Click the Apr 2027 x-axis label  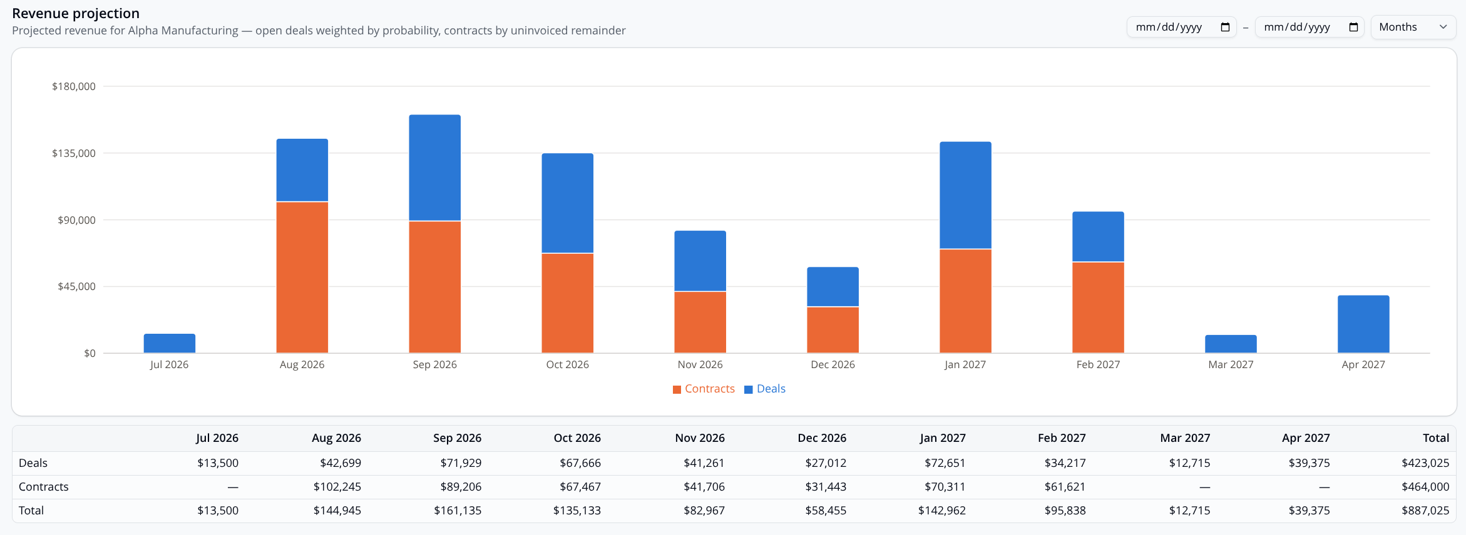(x=1363, y=364)
